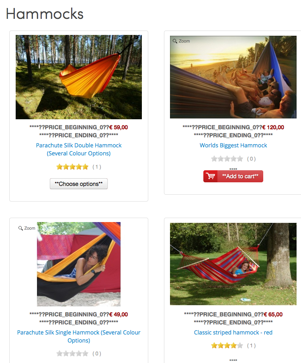The image size is (301, 363).
Task: Click grey stars under Parachute Silk Single Hammock
Action: point(72,353)
